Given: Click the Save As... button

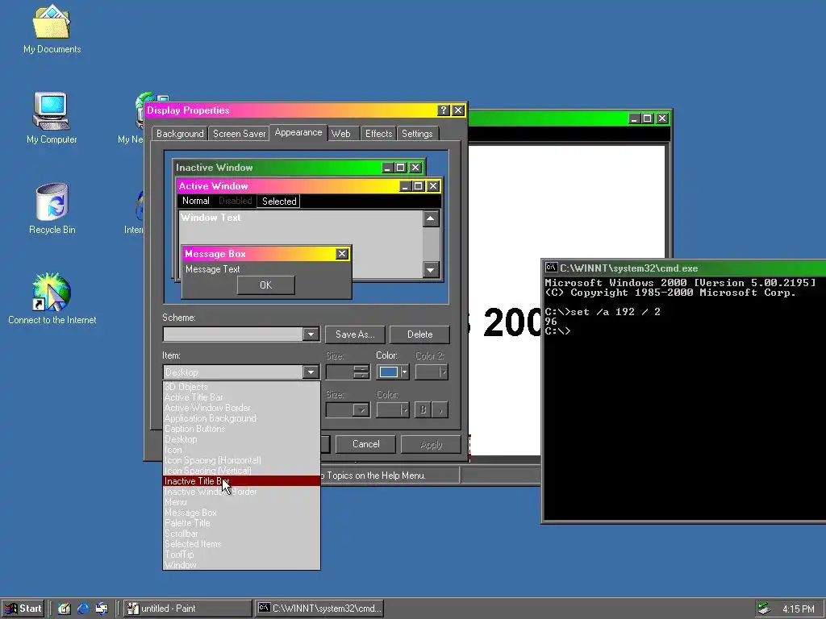Looking at the screenshot, I should coord(355,334).
